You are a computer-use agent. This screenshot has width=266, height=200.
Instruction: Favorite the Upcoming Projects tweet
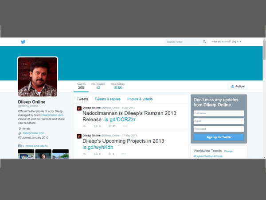tap(110, 154)
